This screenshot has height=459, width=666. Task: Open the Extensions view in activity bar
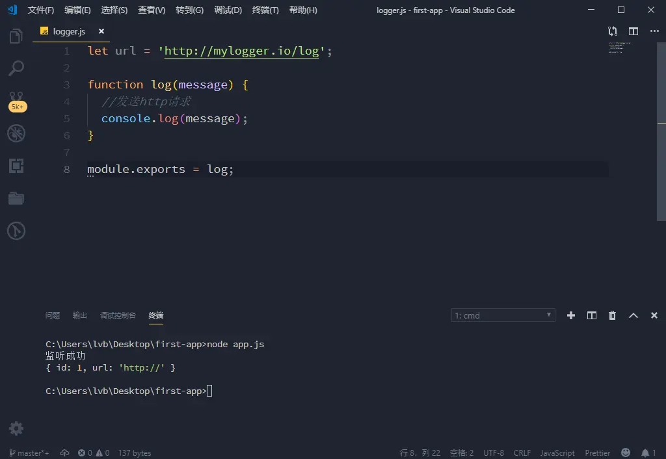click(16, 166)
